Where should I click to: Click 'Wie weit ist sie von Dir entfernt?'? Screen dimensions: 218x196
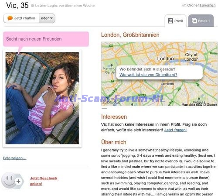click(x=148, y=75)
